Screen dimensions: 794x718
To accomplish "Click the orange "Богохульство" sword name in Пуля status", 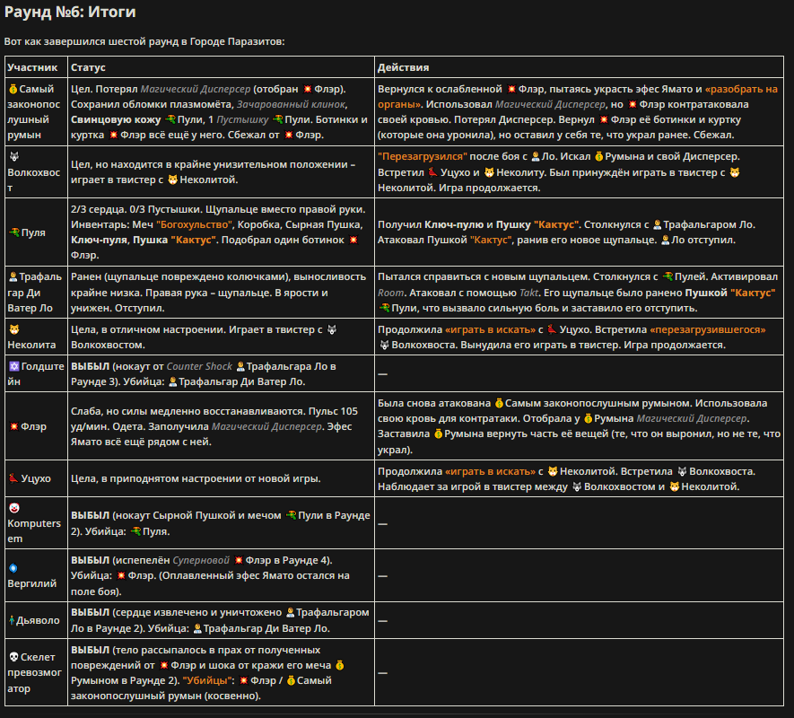I will (x=194, y=224).
